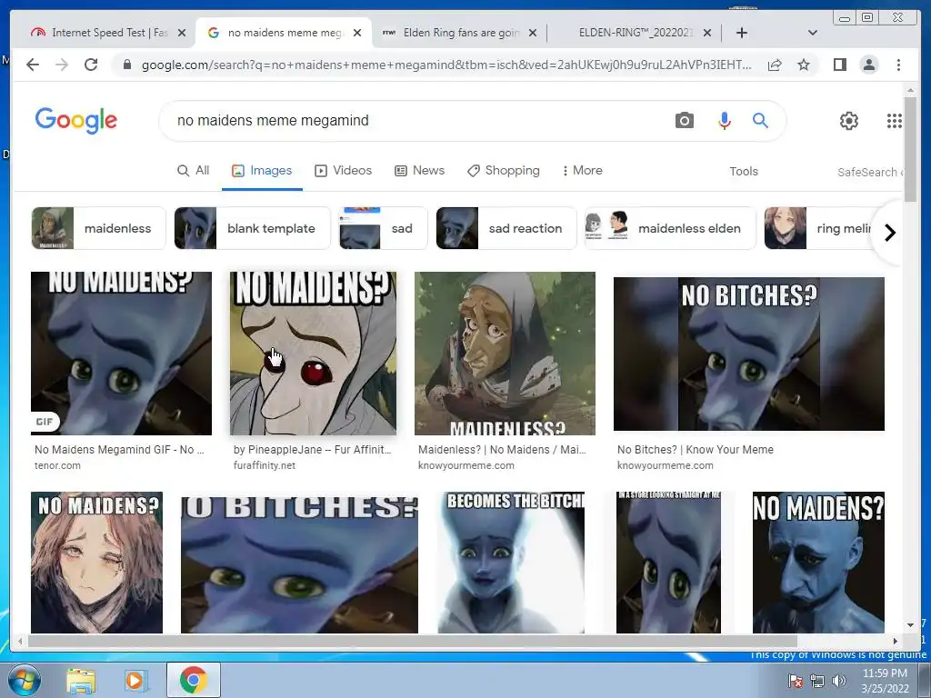Open Google quick settings gear
Viewport: 931px width, 698px height.
(848, 121)
